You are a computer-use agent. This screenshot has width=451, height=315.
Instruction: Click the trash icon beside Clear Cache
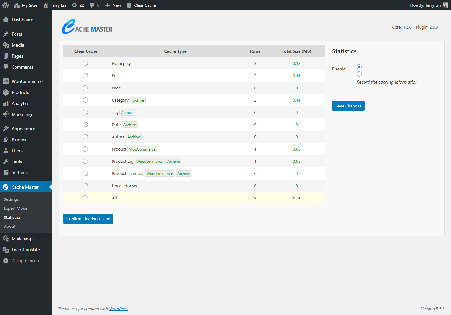click(129, 5)
